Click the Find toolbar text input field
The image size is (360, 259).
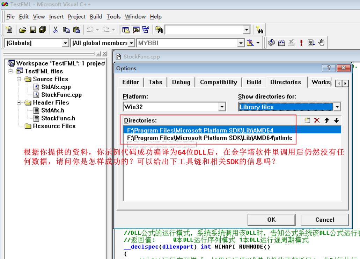[x=204, y=30]
